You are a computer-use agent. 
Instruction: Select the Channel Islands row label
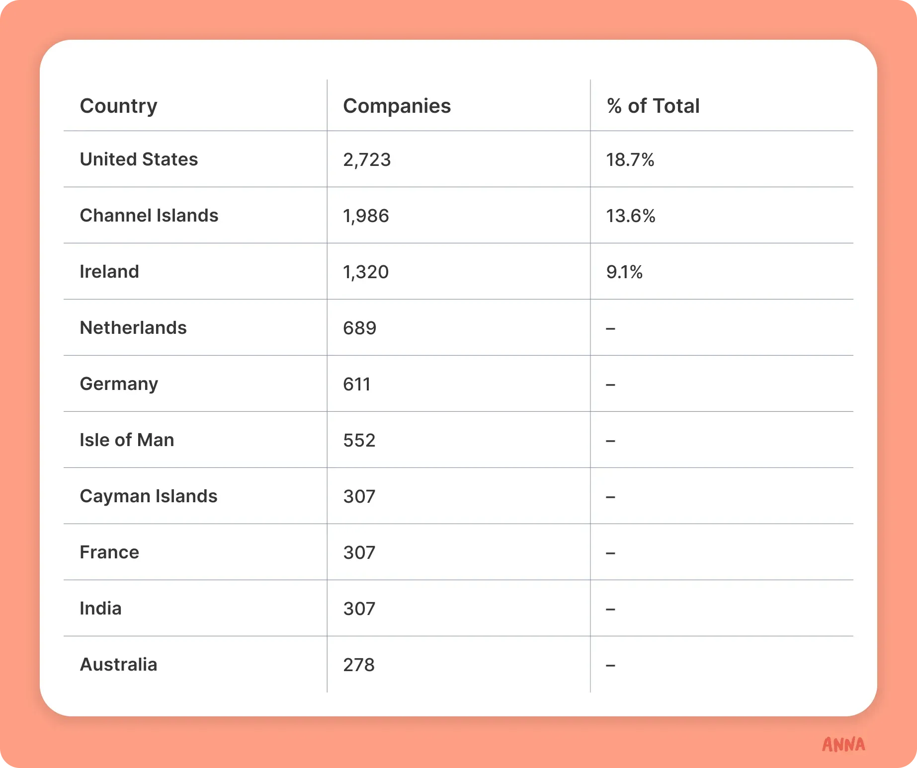coord(149,216)
